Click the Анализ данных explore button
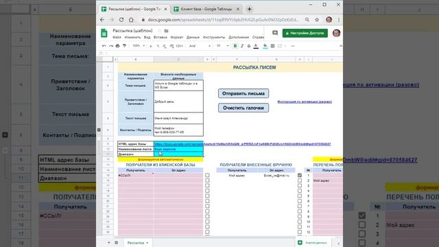The height and width of the screenshot is (247, 439). pos(312,243)
